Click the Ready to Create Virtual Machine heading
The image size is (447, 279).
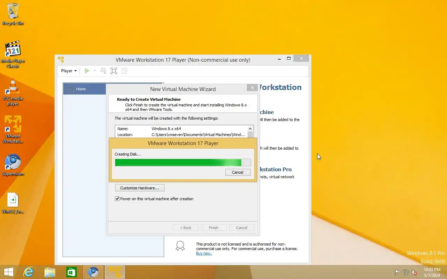click(x=149, y=99)
